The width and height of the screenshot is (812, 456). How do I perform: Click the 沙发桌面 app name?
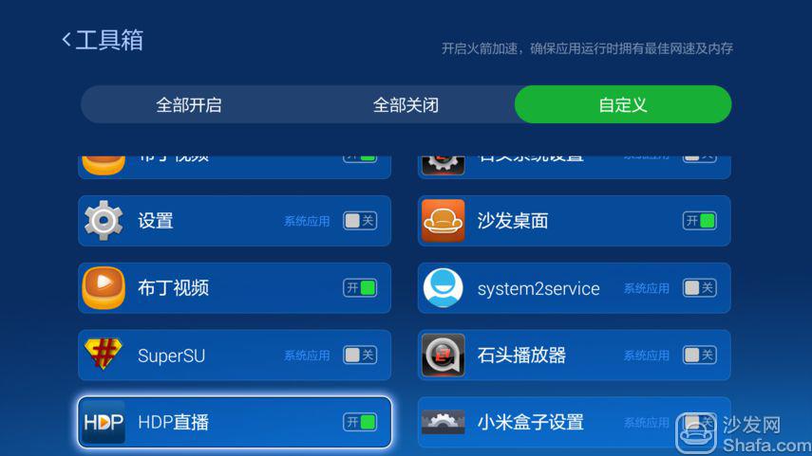tap(513, 221)
